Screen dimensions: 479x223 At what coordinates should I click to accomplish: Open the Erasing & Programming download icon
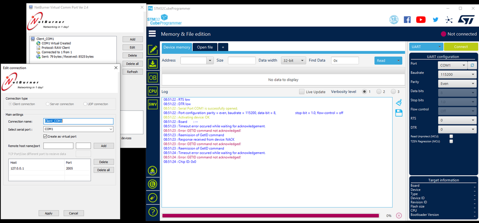point(153,64)
